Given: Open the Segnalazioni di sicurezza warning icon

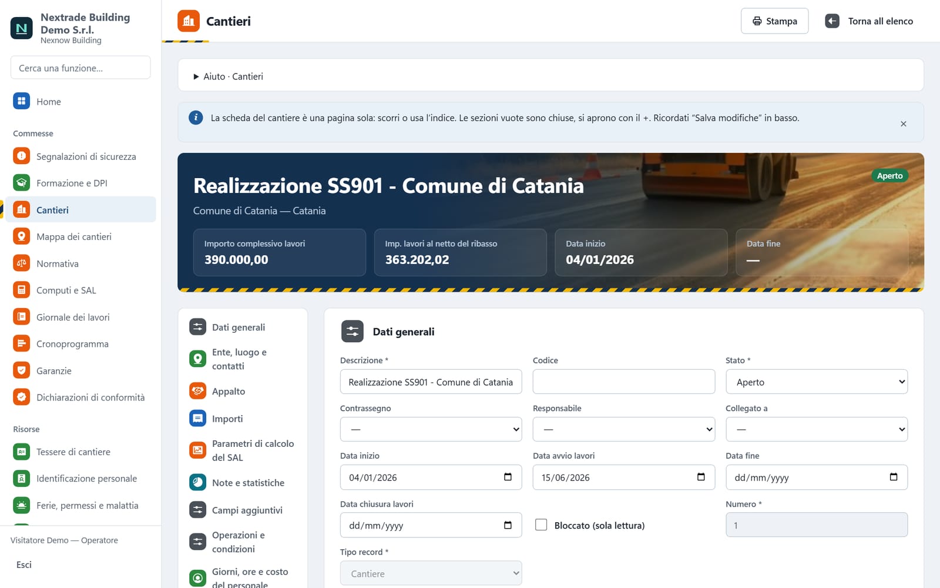Looking at the screenshot, I should pyautogui.click(x=21, y=156).
